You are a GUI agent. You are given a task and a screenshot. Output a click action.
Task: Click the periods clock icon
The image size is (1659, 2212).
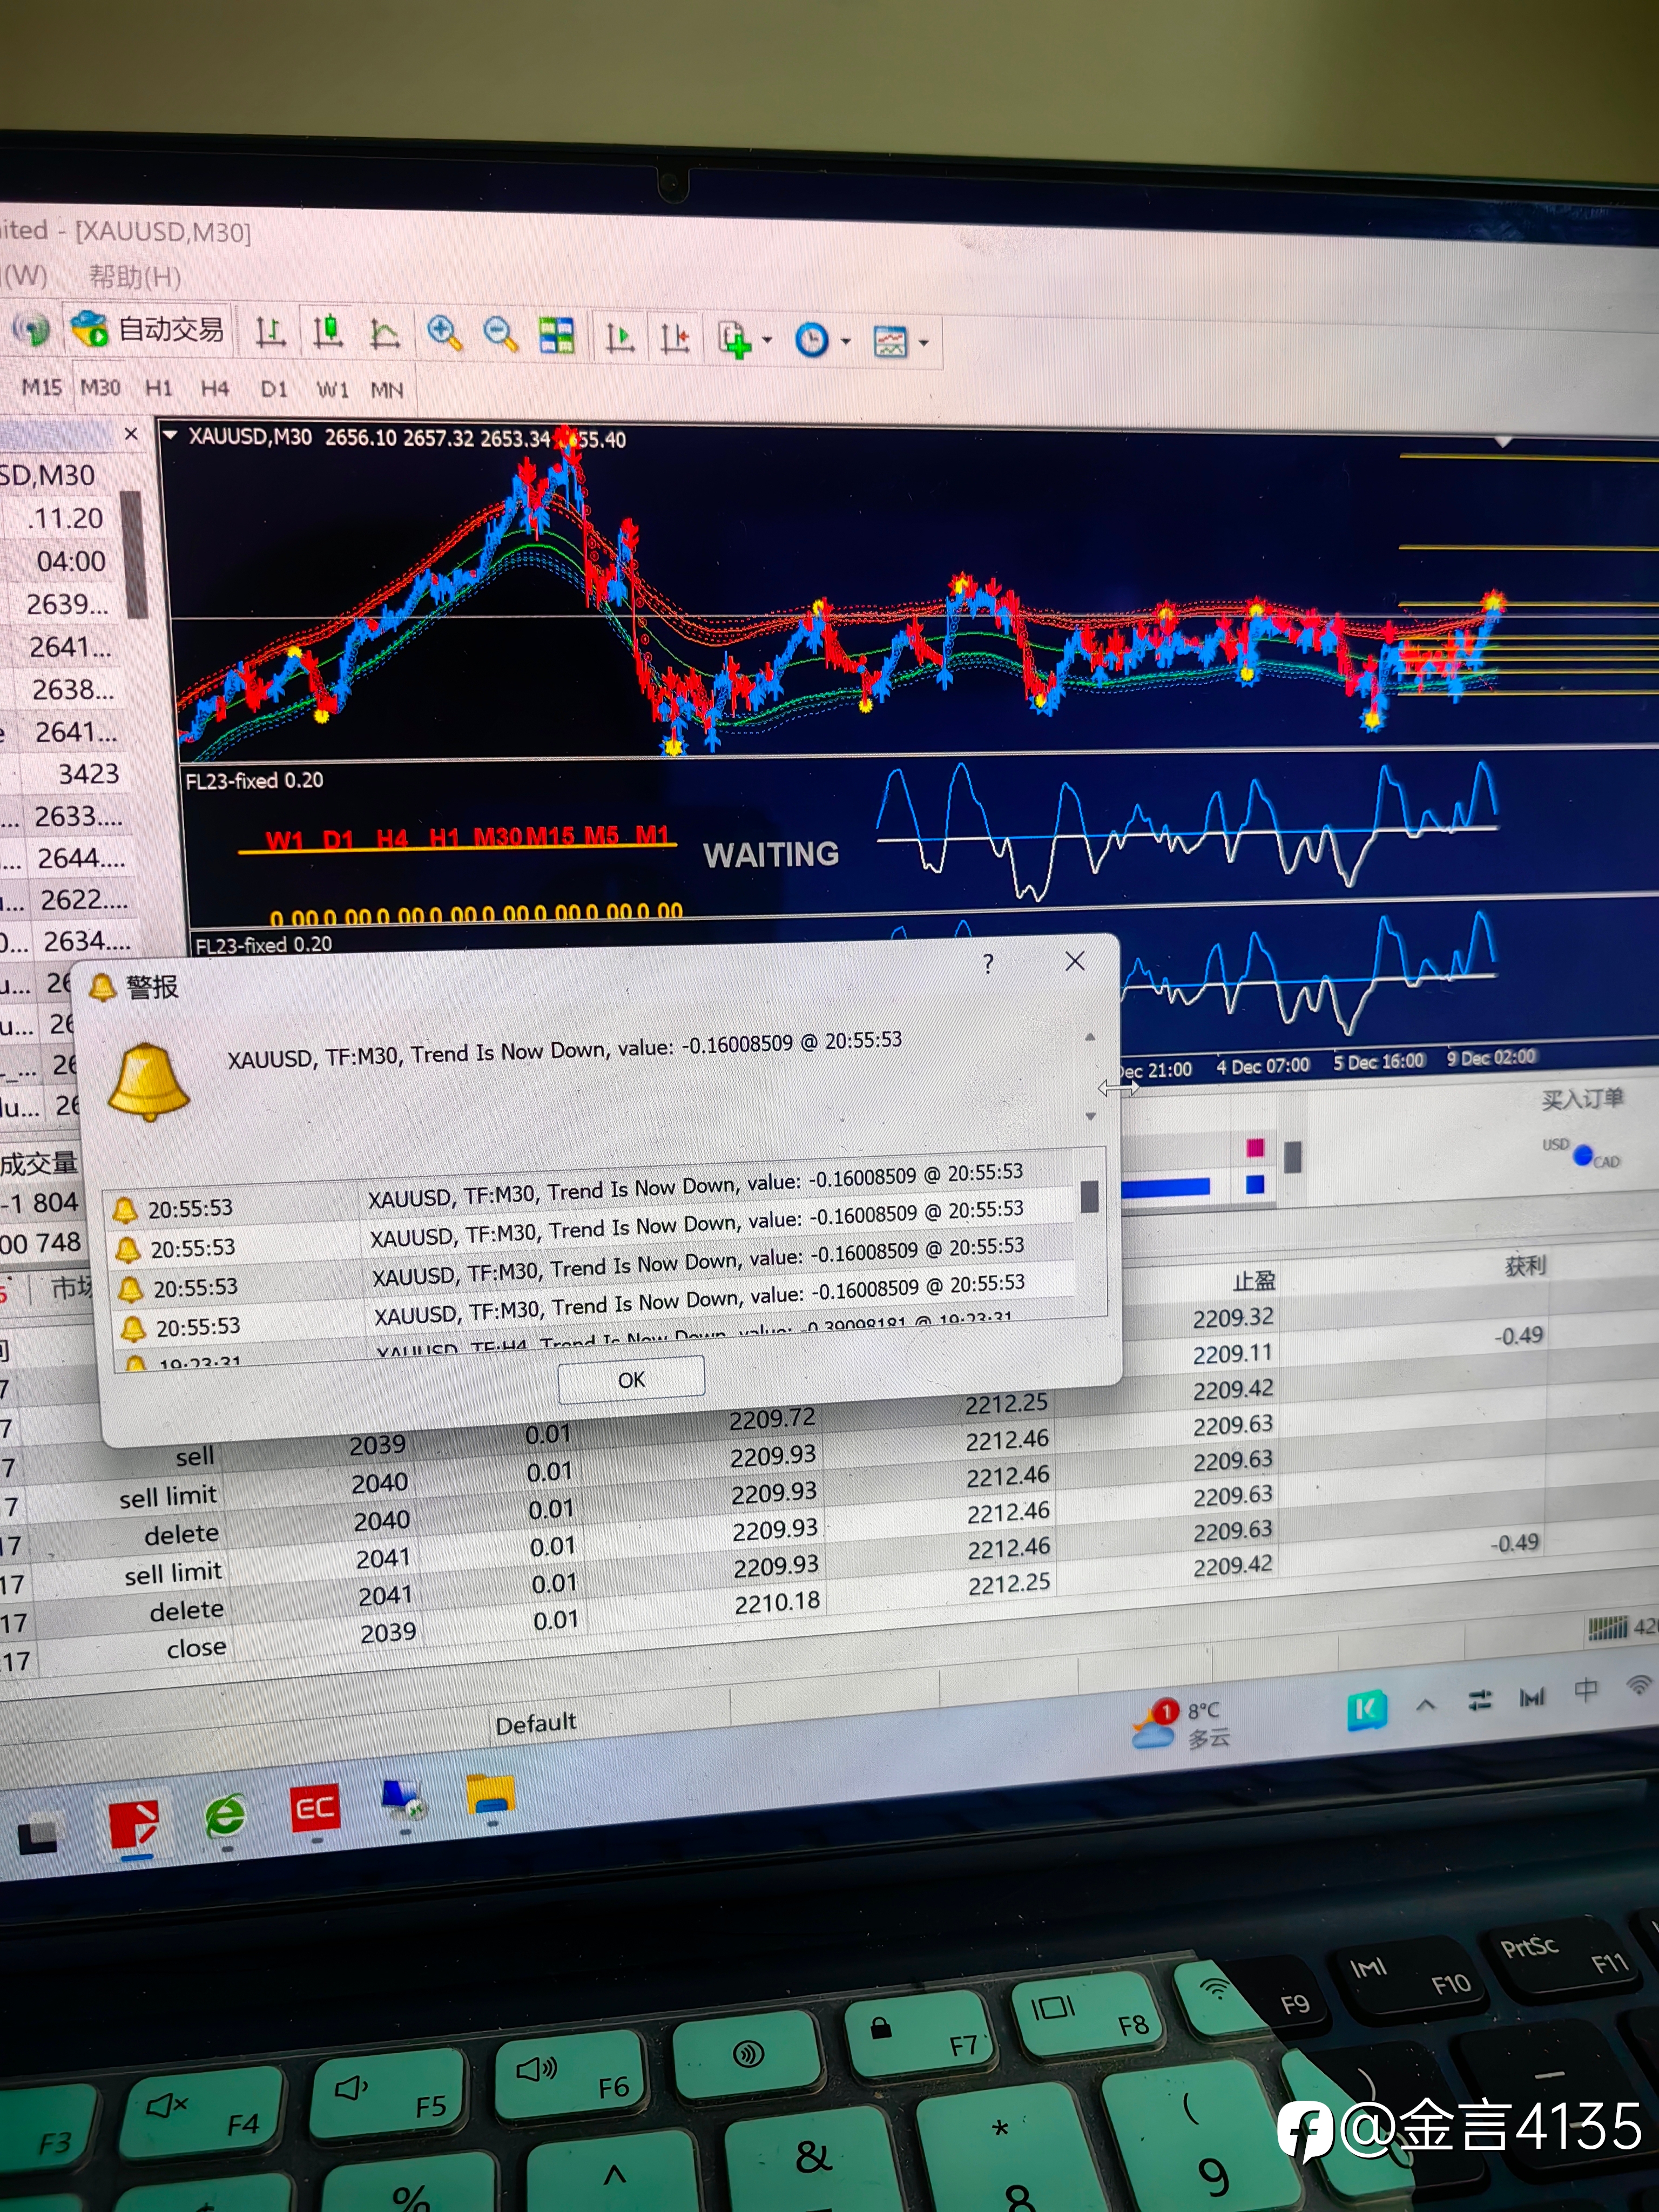click(x=811, y=341)
